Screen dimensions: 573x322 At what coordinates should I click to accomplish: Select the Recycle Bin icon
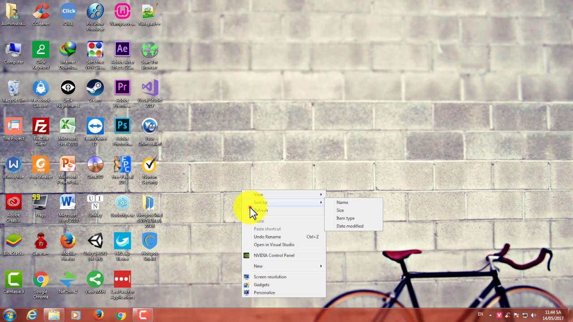coord(13,91)
